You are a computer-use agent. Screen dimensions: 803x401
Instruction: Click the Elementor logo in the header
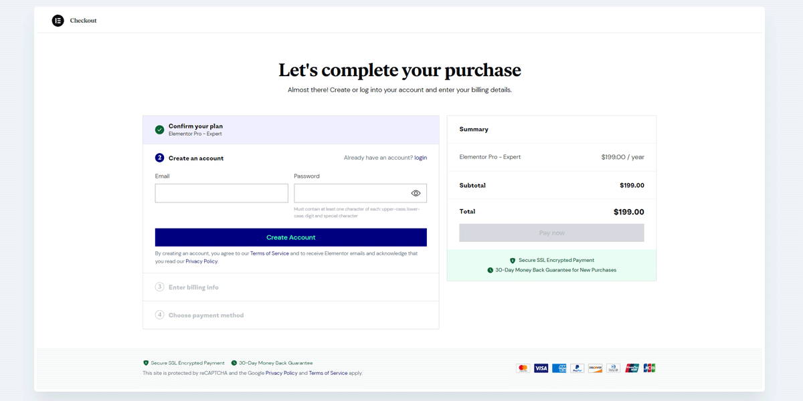pyautogui.click(x=58, y=21)
